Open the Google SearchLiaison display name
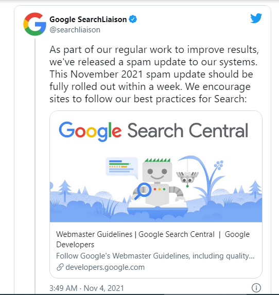Viewport: 279px width, 295px height. coord(88,20)
